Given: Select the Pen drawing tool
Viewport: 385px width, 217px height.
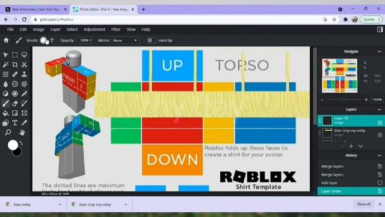Looking at the screenshot, I should point(24,93).
